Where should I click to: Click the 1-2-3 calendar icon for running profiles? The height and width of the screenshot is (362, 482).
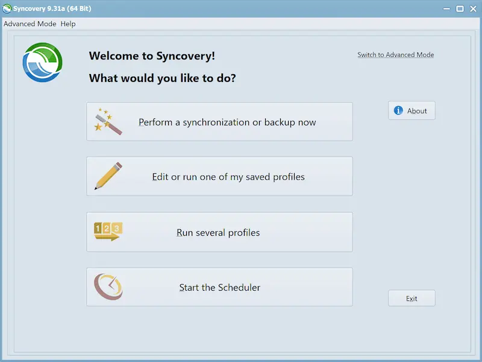[x=107, y=232]
